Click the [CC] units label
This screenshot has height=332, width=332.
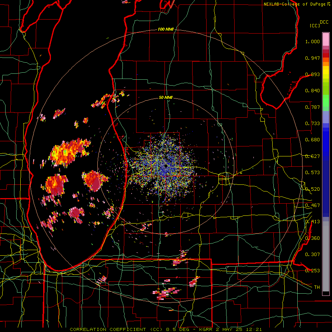(315, 25)
